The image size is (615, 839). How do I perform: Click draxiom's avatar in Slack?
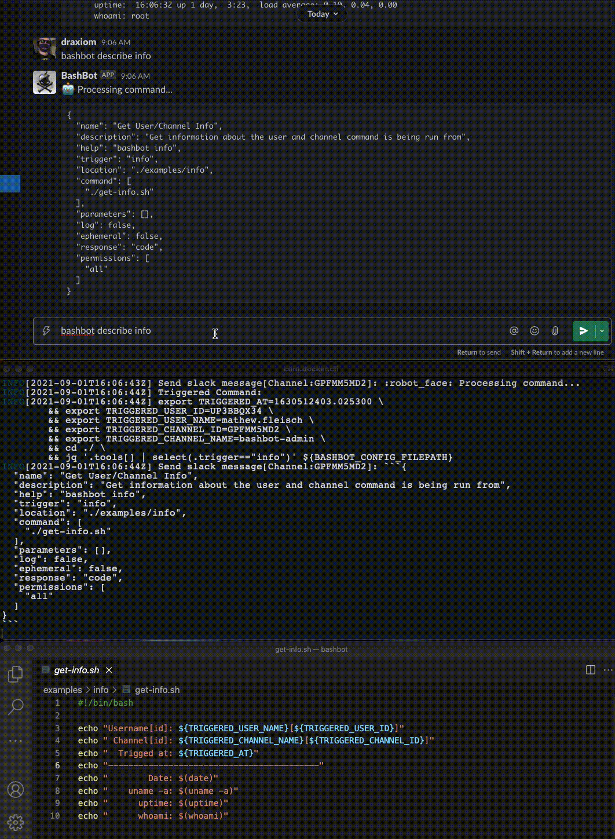click(45, 49)
